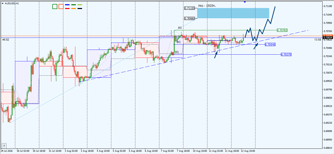The image size is (334, 154).
Task: Click the AUDUSD,H1 chart title
Action: (x=12, y=4)
